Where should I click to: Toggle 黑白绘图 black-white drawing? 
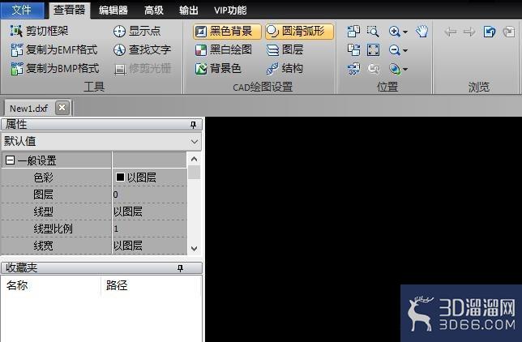[223, 50]
